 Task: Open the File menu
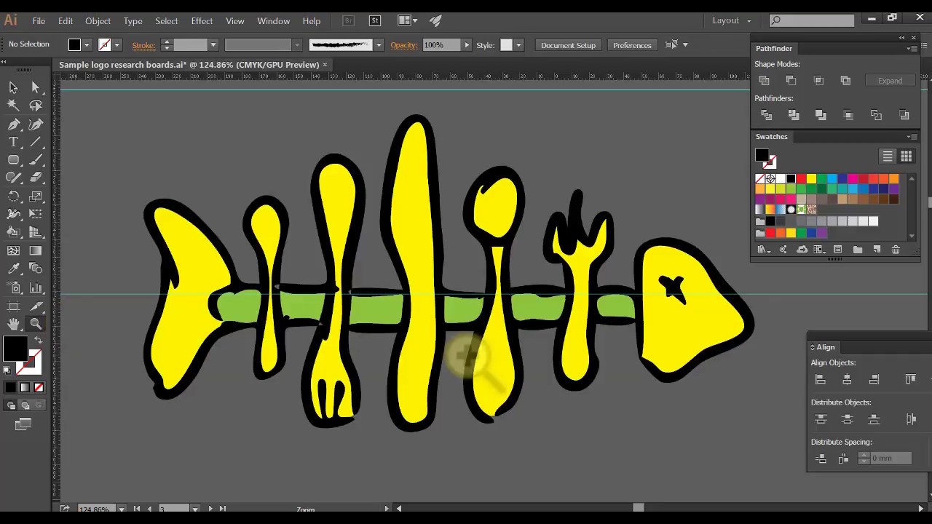coord(39,20)
